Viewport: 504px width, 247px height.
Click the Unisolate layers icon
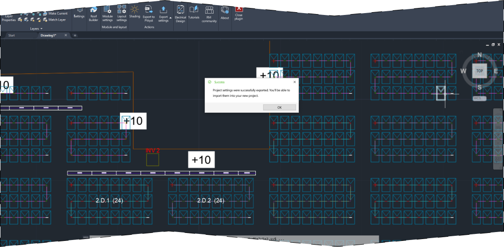[x=26, y=20]
